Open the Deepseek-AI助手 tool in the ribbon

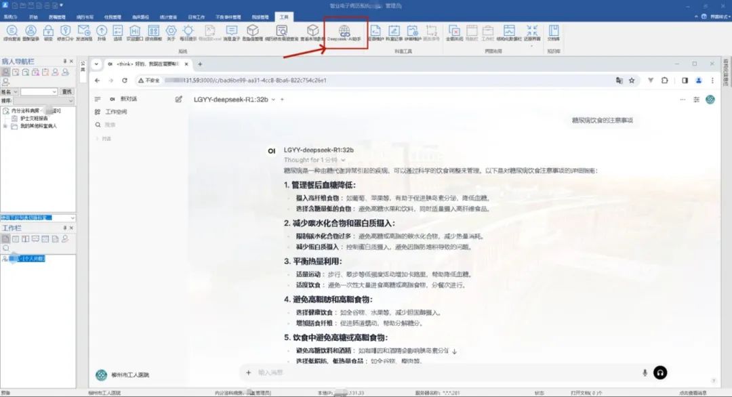click(344, 33)
